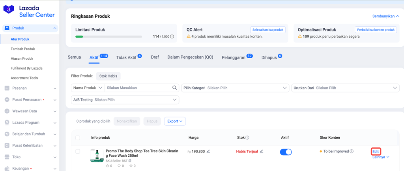Click the Wawasan Data chart icon

7,111
